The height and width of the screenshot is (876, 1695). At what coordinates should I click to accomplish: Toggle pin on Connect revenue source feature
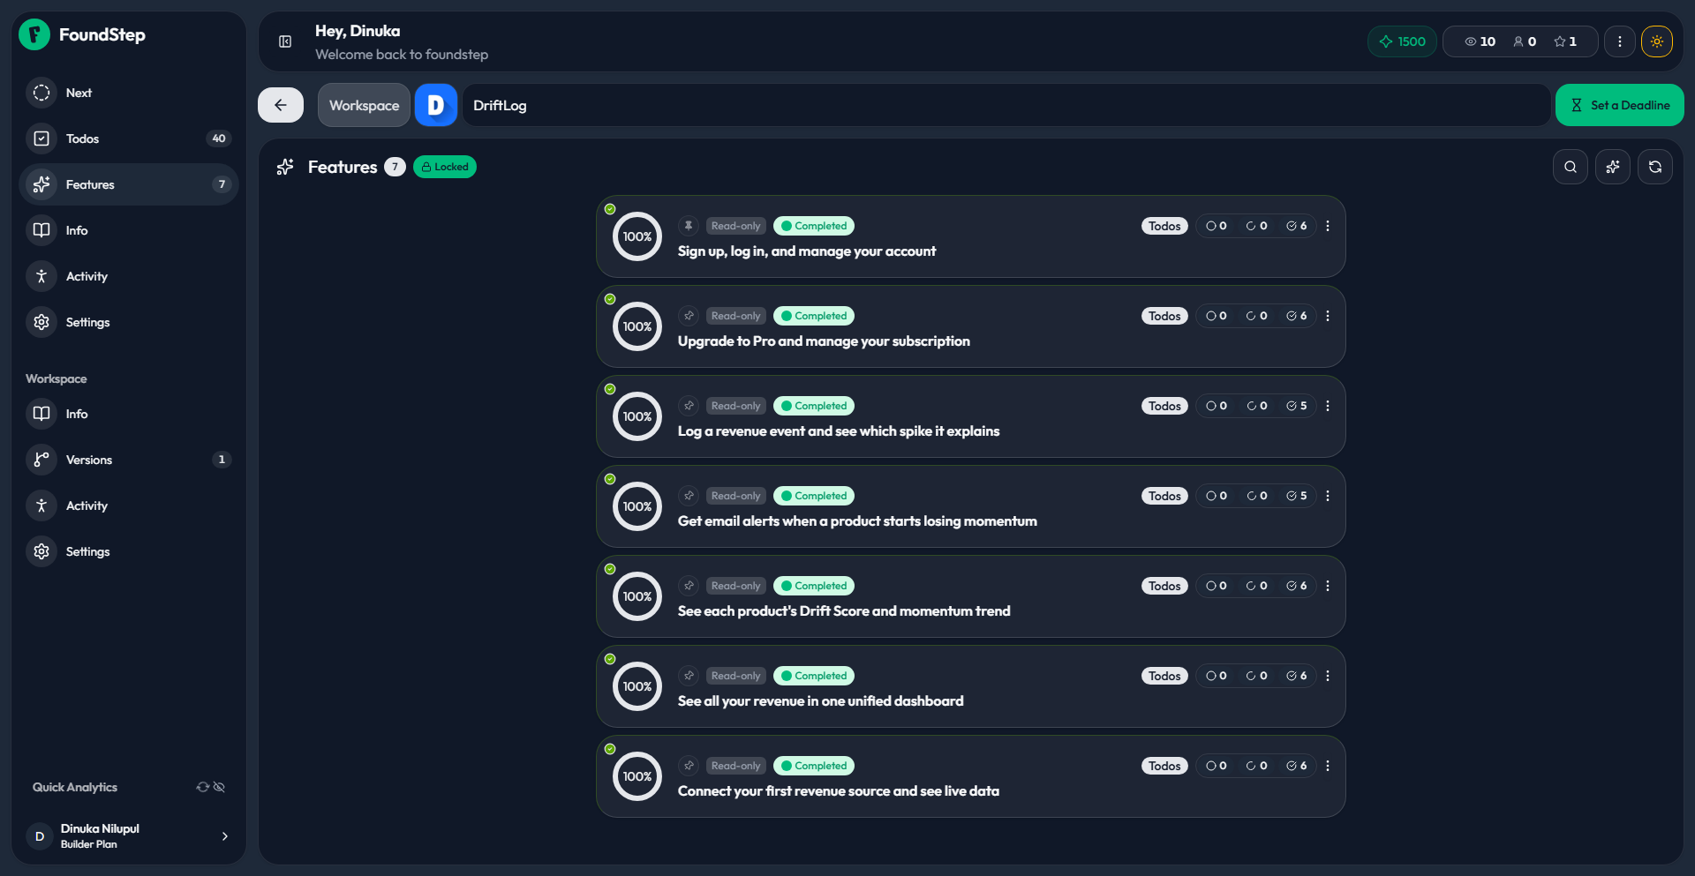(x=689, y=766)
